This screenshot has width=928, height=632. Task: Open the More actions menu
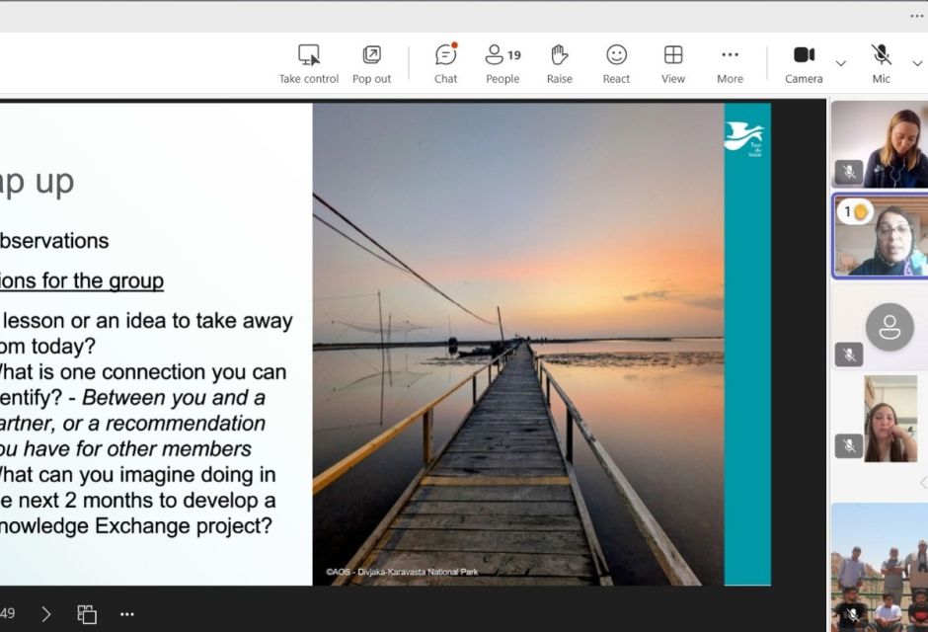pyautogui.click(x=730, y=63)
